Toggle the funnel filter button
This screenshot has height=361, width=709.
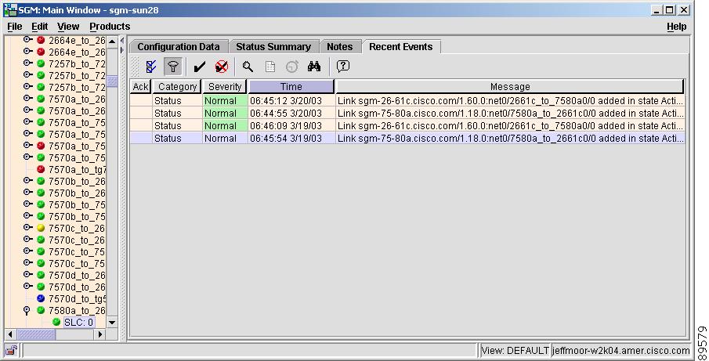pos(172,67)
